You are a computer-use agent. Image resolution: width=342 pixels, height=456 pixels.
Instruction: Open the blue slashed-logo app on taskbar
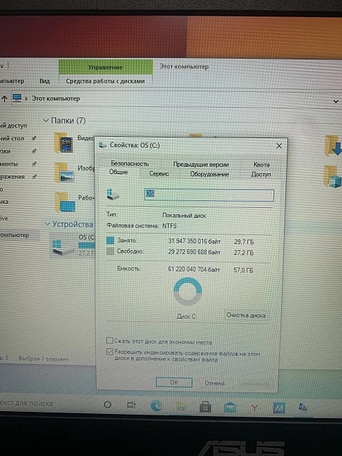pyautogui.click(x=279, y=408)
